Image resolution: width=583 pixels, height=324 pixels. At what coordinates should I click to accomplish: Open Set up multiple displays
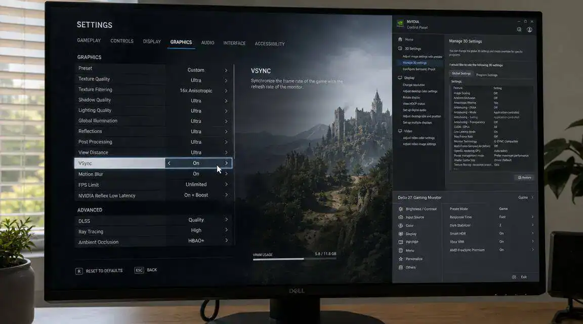(x=417, y=123)
